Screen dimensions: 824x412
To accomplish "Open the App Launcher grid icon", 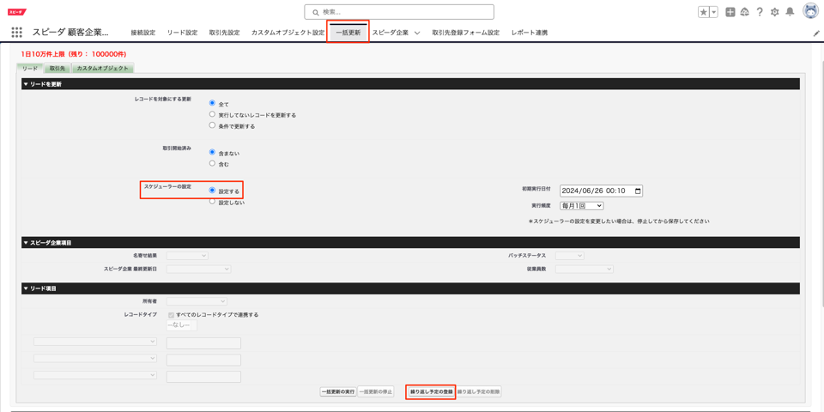I will point(16,33).
